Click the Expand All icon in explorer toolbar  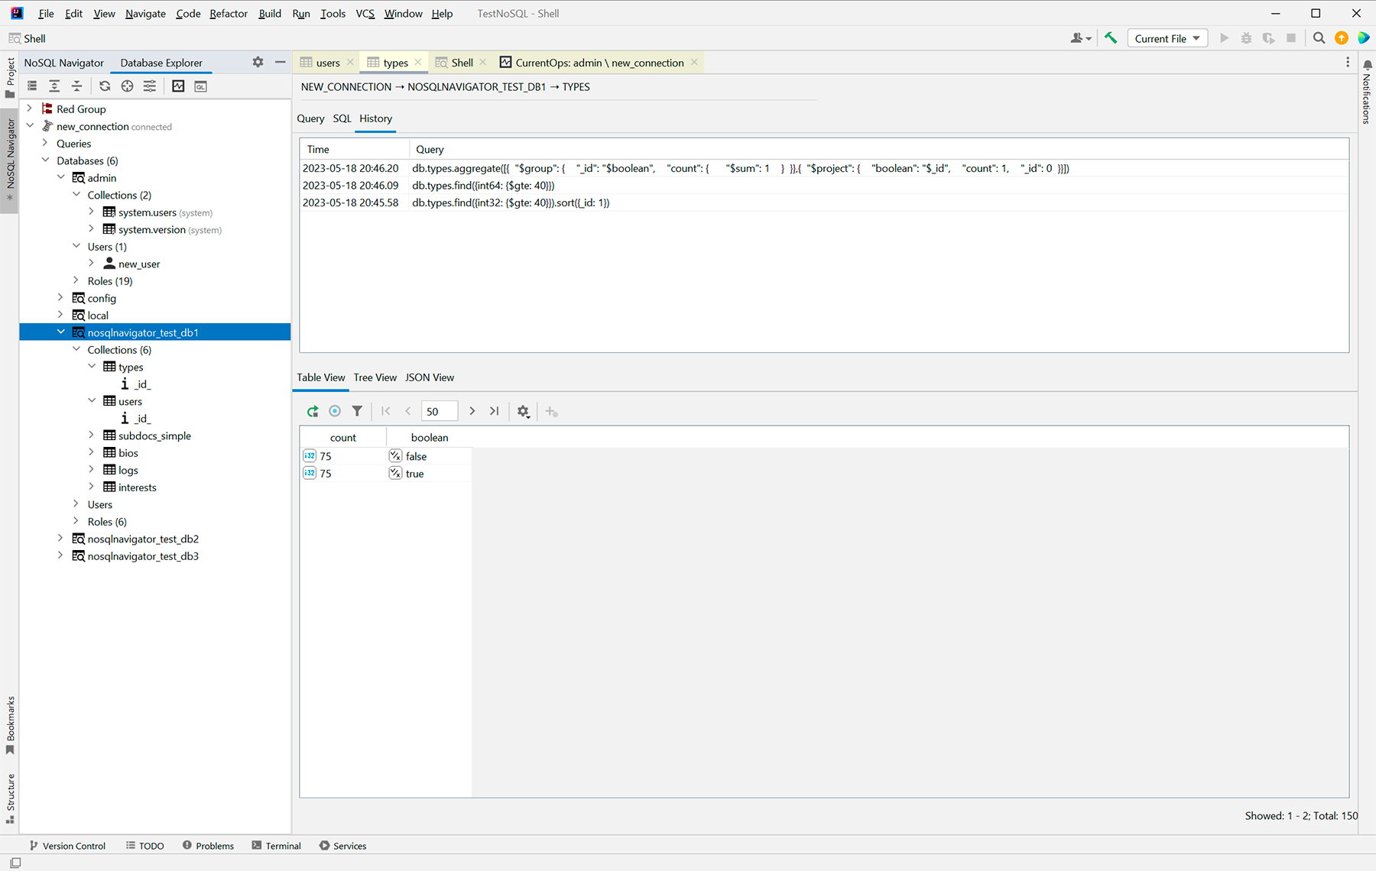[x=54, y=86]
